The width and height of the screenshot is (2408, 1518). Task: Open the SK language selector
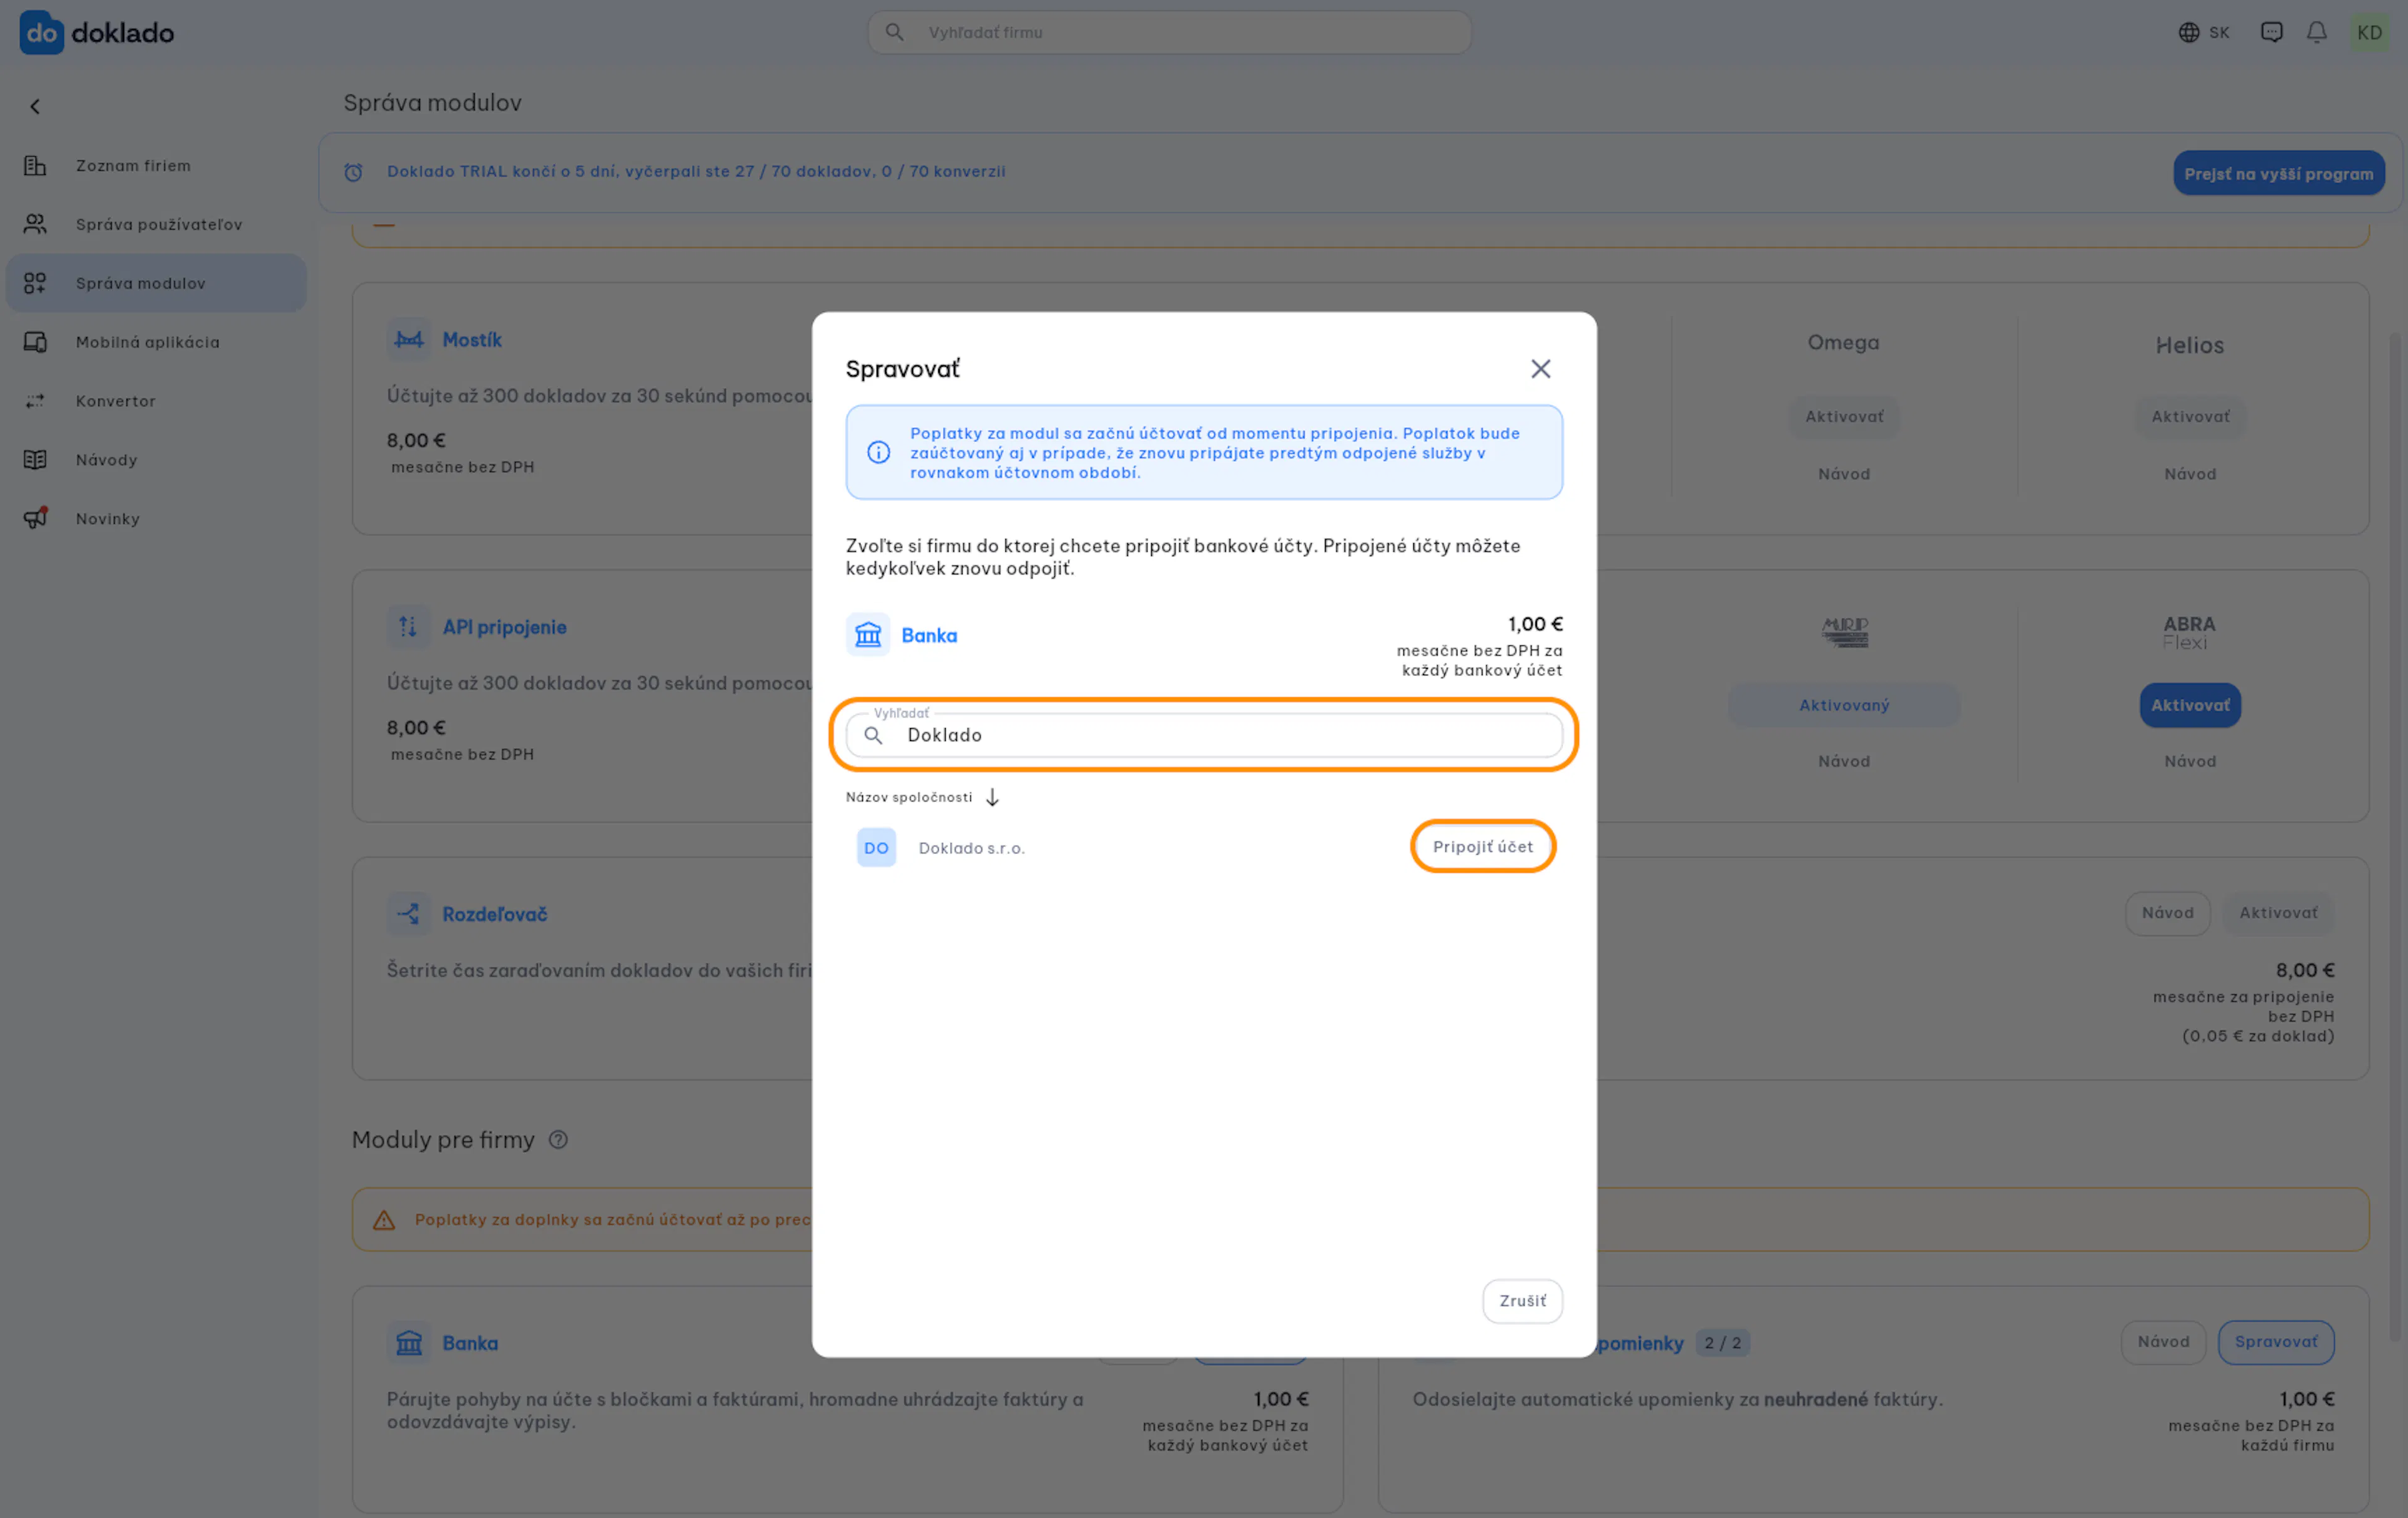[x=2204, y=33]
